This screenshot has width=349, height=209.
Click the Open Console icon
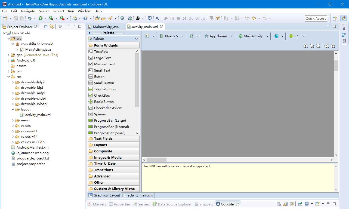coord(317,204)
